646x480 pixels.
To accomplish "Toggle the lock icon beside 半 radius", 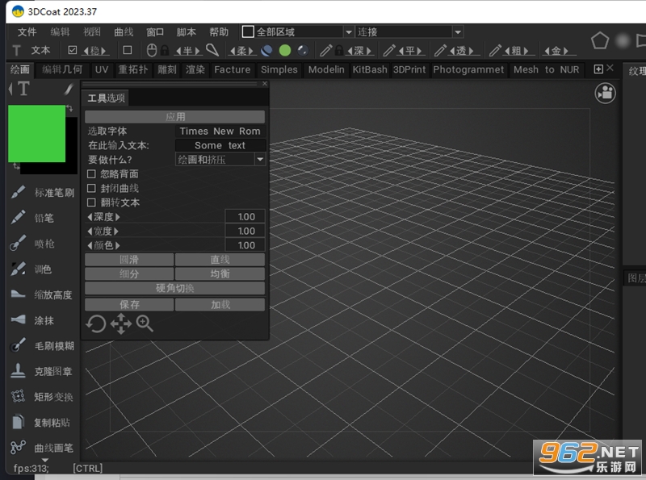I will coord(165,50).
